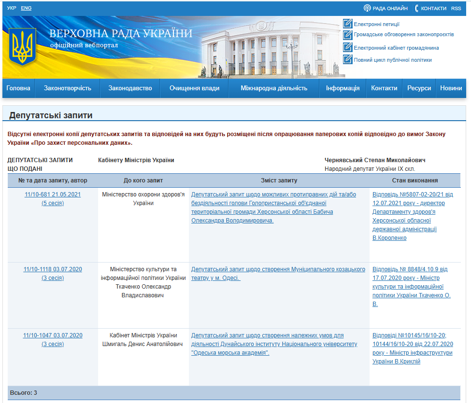Click the ДЕПУТАТСЬКІ ЗАПИТИ ЩО ПОДАНІ label
Viewport: 471px width, 403px height.
pos(40,165)
